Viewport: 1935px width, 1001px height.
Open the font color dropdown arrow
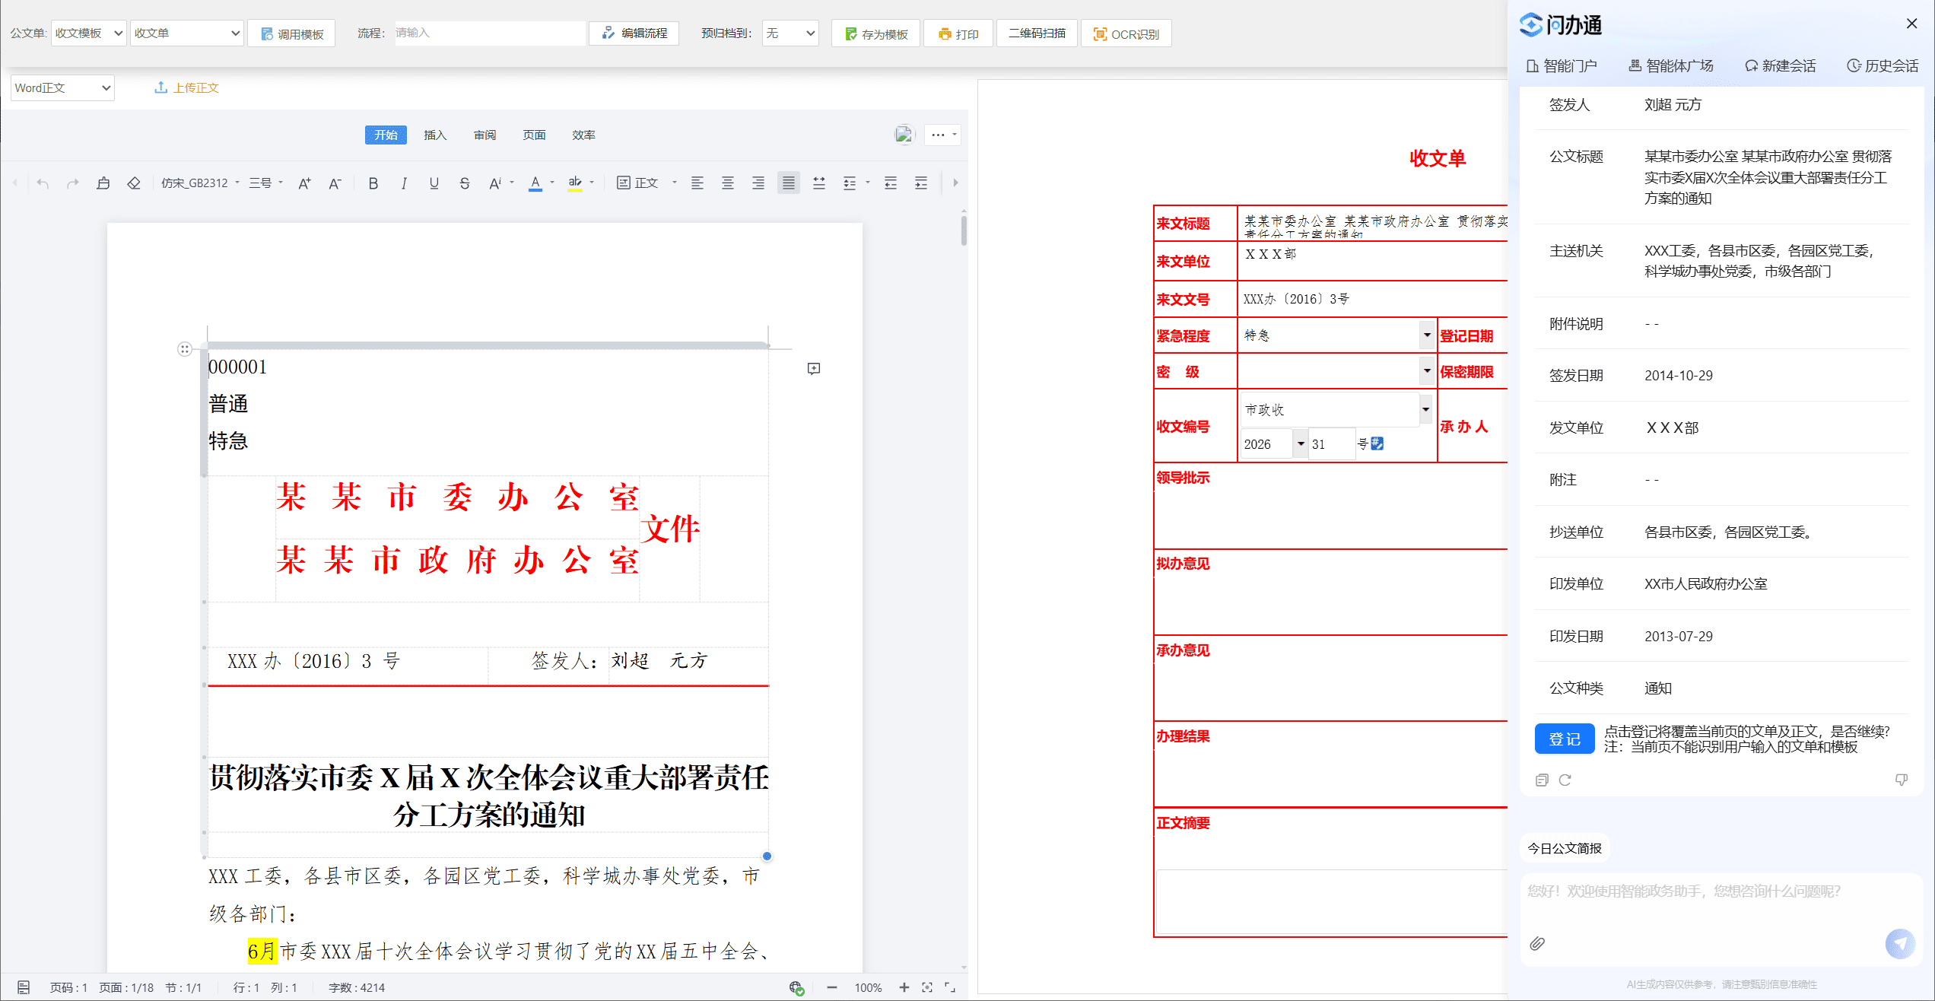(x=552, y=183)
